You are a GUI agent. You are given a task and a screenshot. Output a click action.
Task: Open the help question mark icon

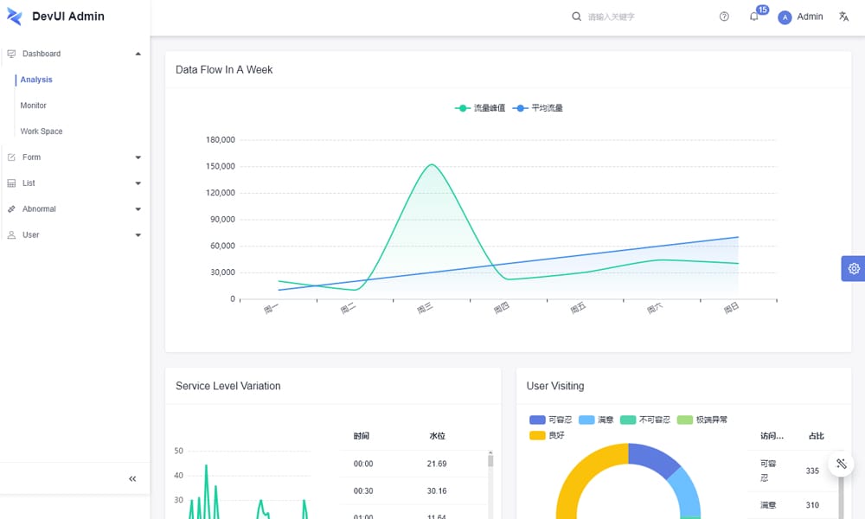tap(724, 16)
